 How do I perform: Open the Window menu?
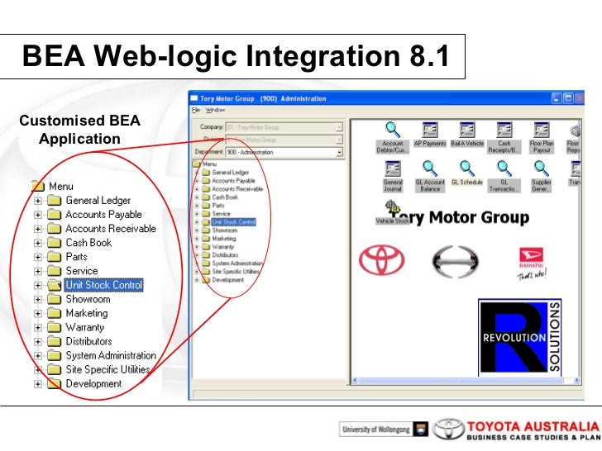pos(215,110)
